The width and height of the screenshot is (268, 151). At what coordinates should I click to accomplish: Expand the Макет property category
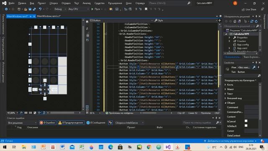(x=225, y=89)
